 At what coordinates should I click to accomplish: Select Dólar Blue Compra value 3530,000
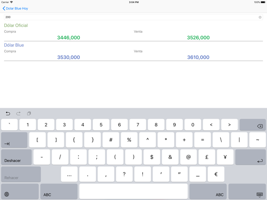[69, 57]
